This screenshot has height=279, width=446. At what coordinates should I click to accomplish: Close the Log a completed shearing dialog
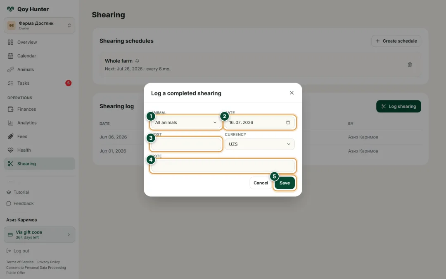tap(292, 93)
